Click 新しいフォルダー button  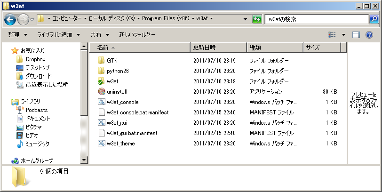click(137, 35)
